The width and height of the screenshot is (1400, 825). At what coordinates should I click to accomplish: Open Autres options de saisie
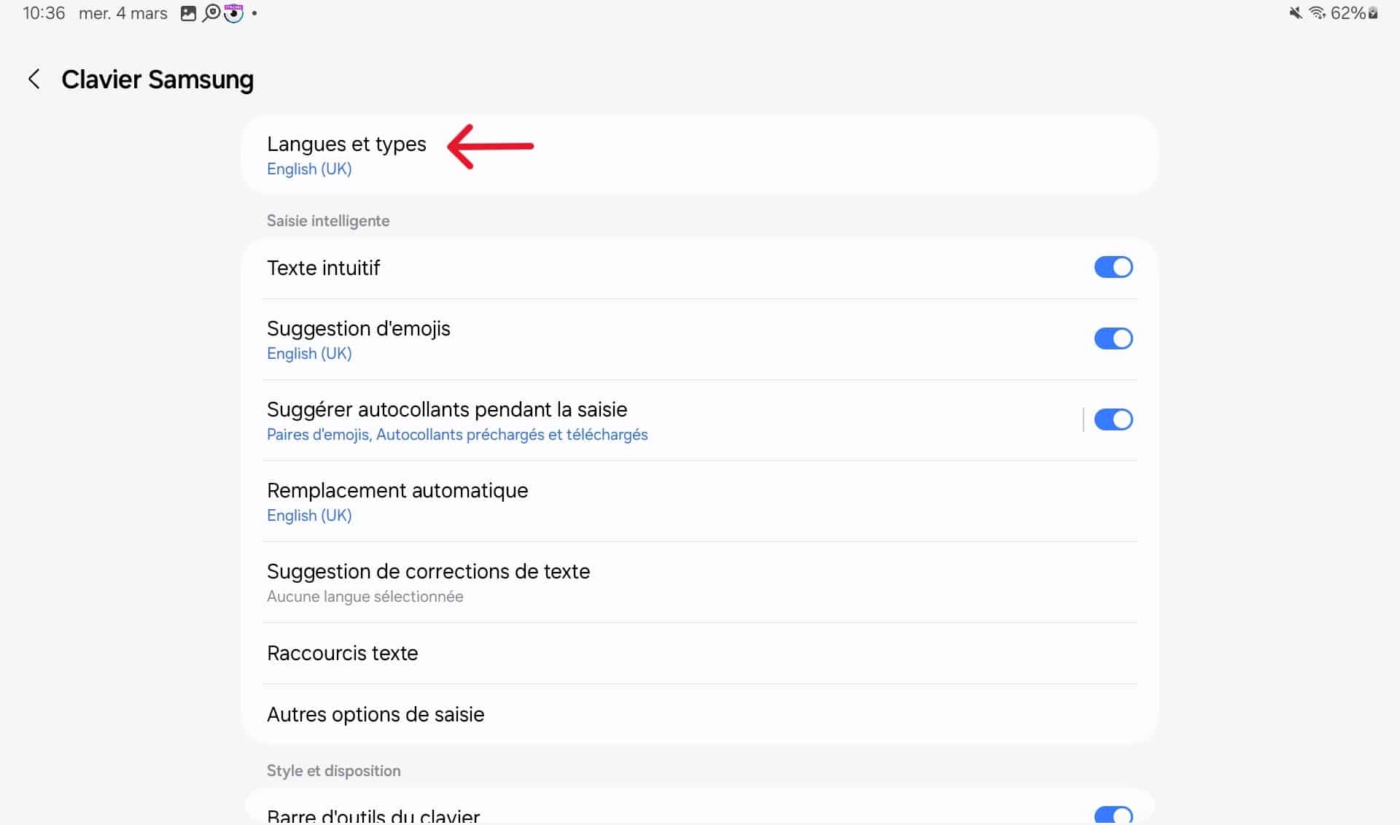[x=376, y=714]
